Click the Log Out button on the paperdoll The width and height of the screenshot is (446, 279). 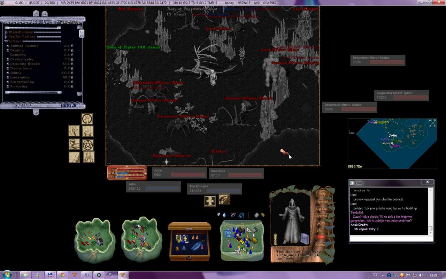(321, 209)
